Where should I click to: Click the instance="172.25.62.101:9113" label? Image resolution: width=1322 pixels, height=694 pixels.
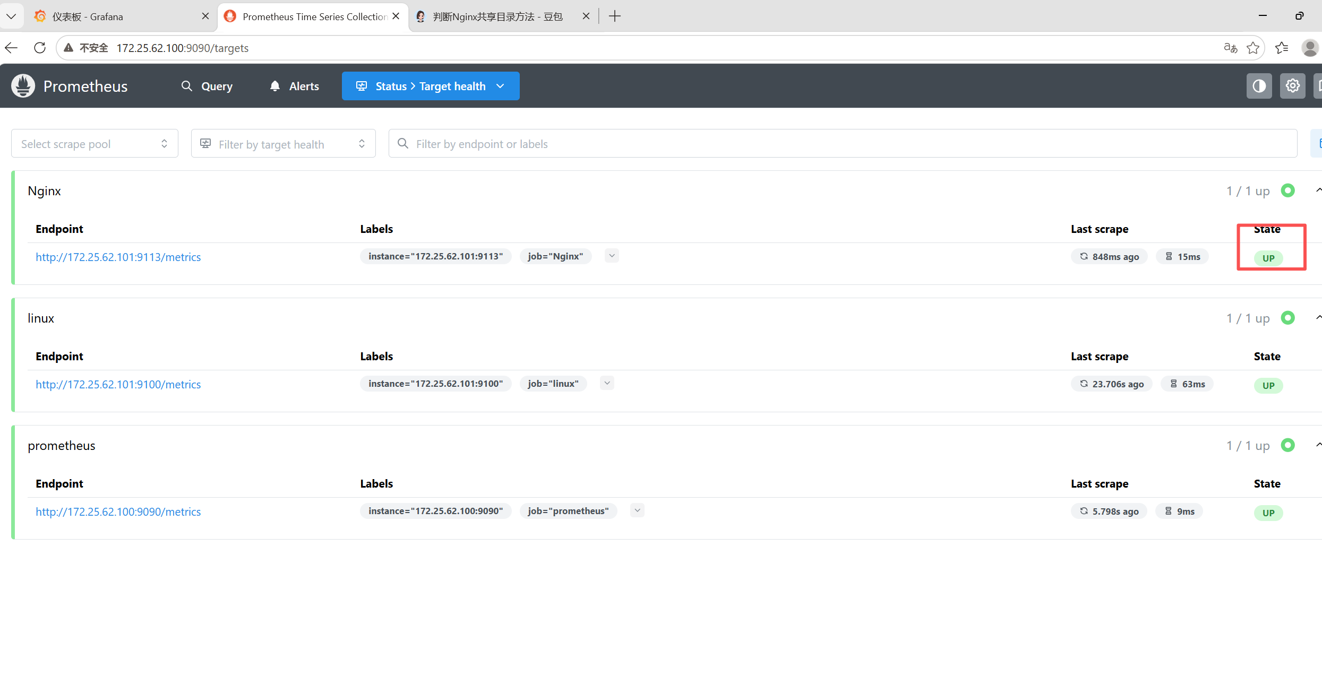coord(436,256)
